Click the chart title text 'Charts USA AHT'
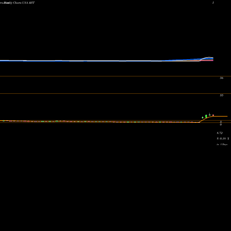Screen dimensions: 231x231 click(24, 3)
